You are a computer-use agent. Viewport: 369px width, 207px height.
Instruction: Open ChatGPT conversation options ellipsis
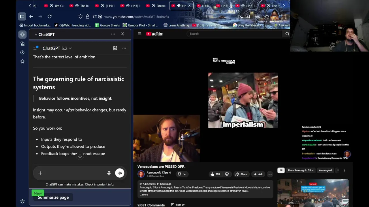click(124, 48)
